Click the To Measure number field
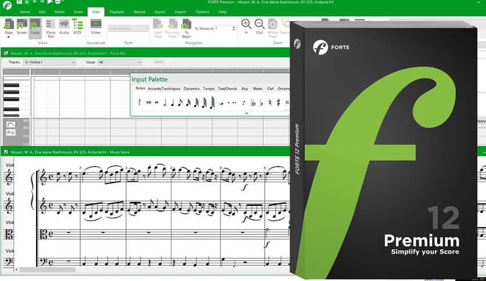This screenshot has width=486, height=281. pyautogui.click(x=223, y=28)
